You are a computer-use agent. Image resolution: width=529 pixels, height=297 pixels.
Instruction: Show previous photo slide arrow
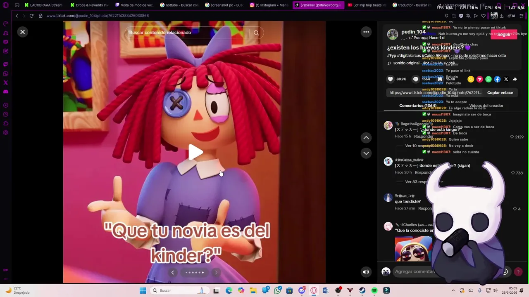pyautogui.click(x=173, y=272)
